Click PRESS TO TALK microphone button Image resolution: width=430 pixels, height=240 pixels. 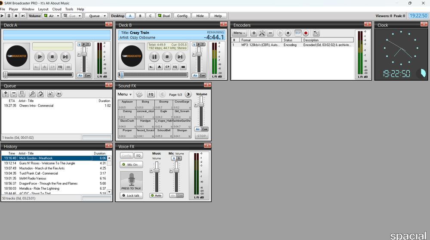coord(131,181)
